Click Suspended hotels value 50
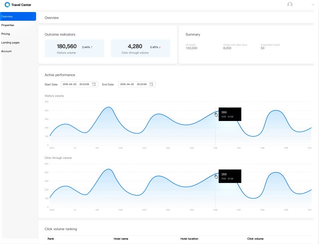This screenshot has height=244, width=319. [x=263, y=48]
